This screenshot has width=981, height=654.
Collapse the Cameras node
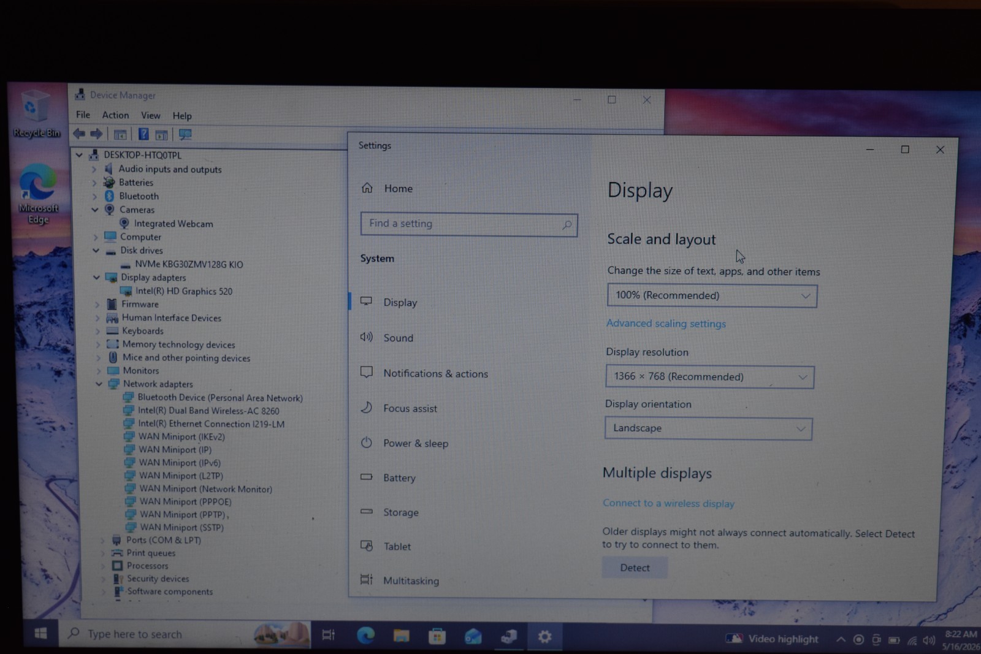[94, 210]
